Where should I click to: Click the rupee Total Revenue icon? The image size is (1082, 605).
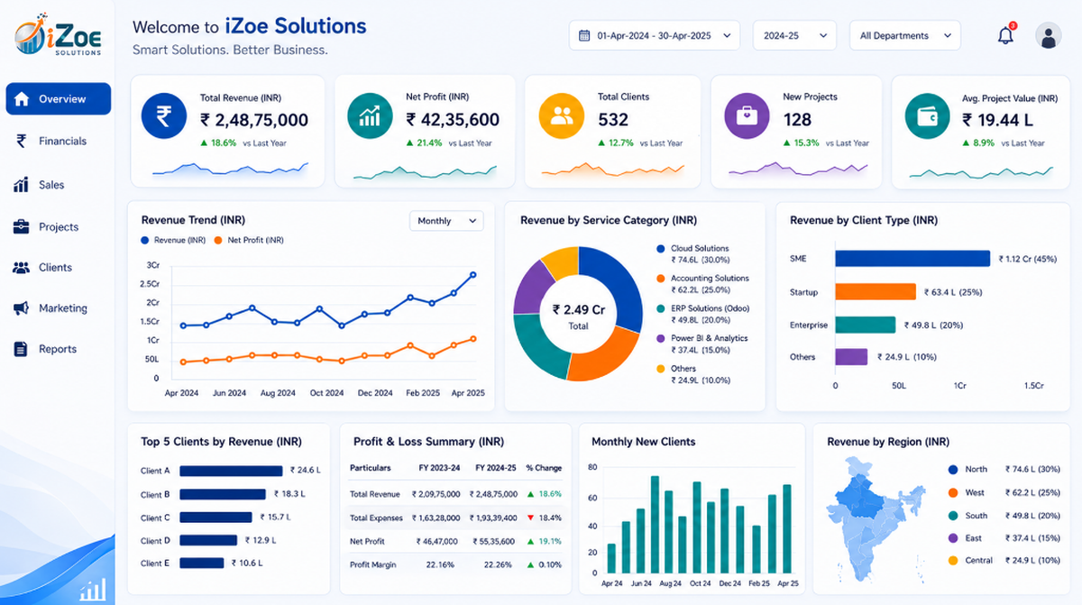164,115
